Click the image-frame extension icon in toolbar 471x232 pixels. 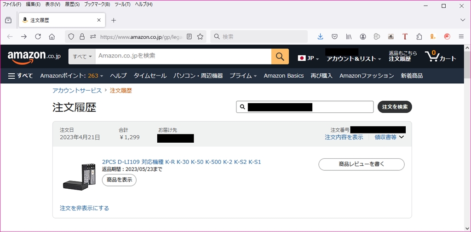(x=391, y=37)
